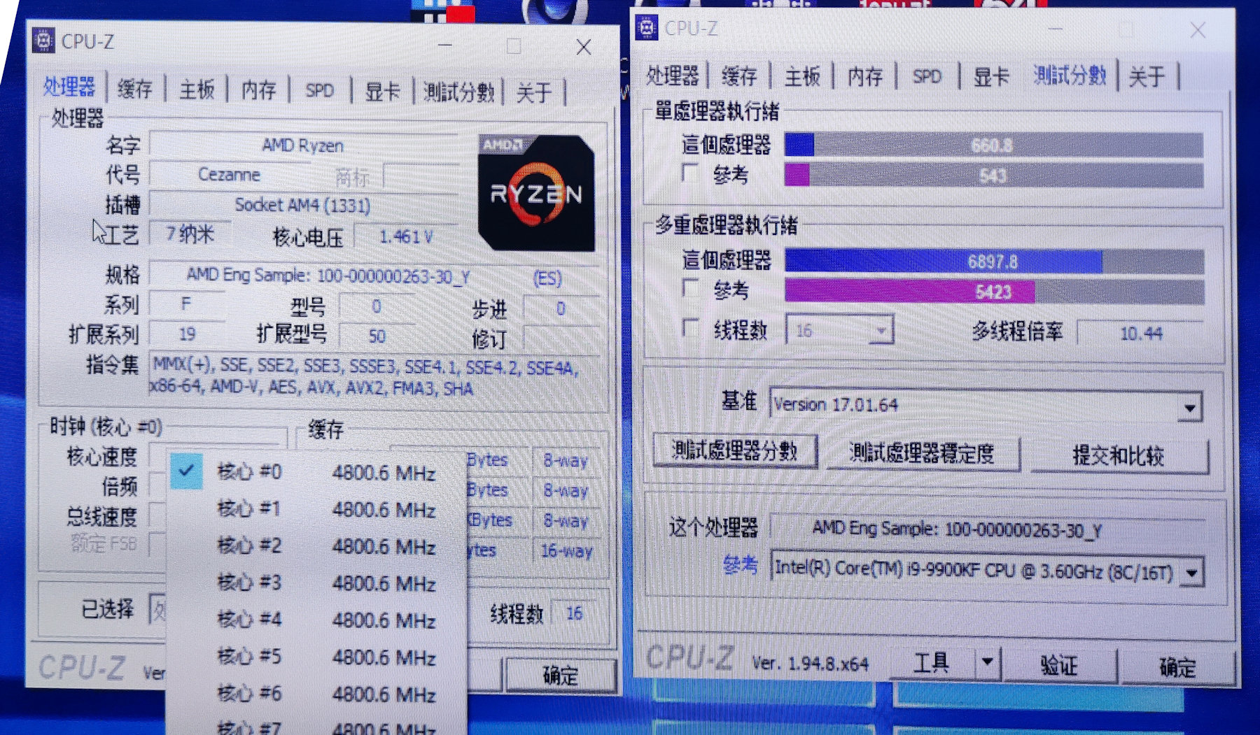
Task: Toggle the 线程数 checkbox in benchmark window
Action: (690, 328)
